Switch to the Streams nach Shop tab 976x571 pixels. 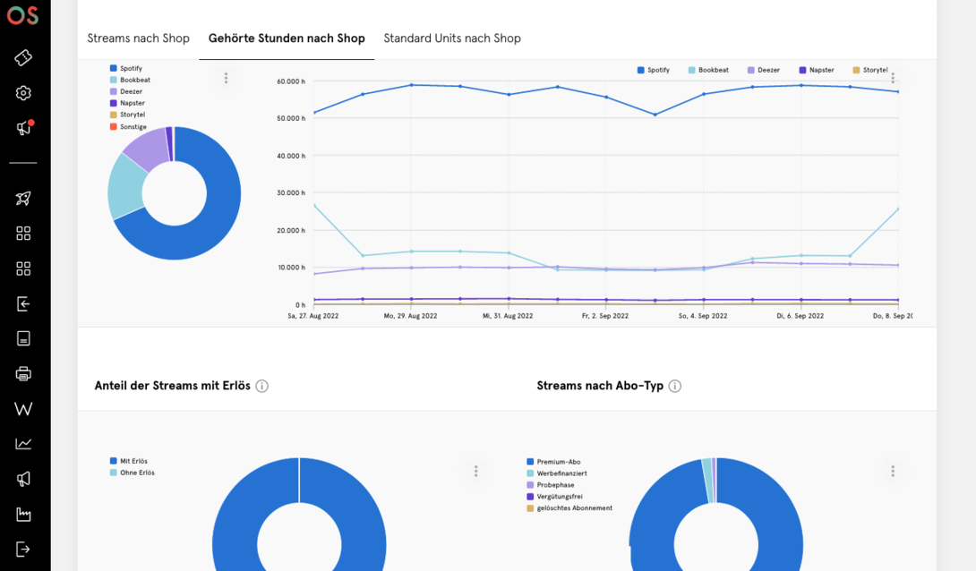pyautogui.click(x=138, y=38)
